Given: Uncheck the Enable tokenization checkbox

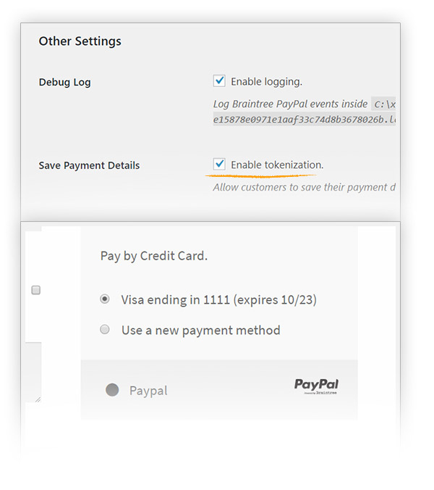Looking at the screenshot, I should (x=219, y=165).
